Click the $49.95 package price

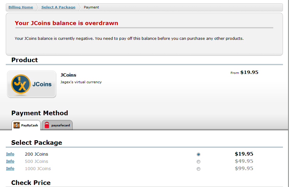tap(244, 161)
